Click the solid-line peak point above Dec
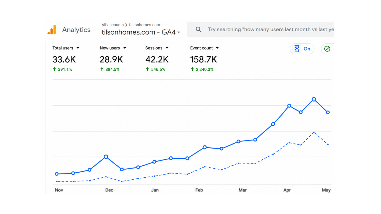The height and width of the screenshot is (214, 381). pyautogui.click(x=106, y=157)
